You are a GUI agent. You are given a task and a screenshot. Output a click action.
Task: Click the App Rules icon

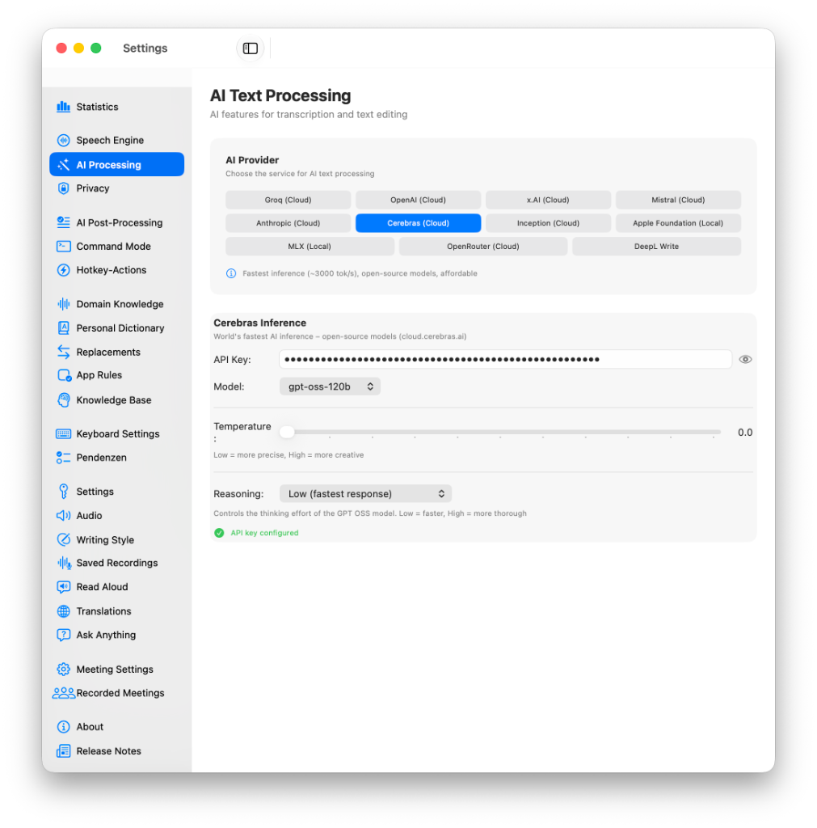pos(64,375)
